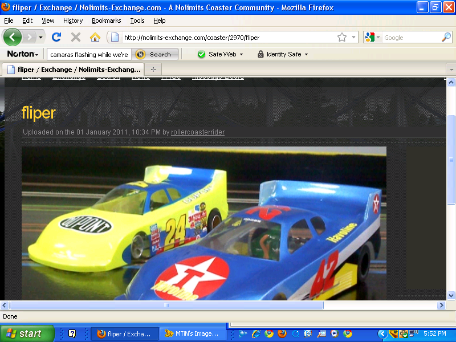Screen dimensions: 456x342
Task: Open the rollercoasterrider uploader profile link
Action: pos(197,132)
